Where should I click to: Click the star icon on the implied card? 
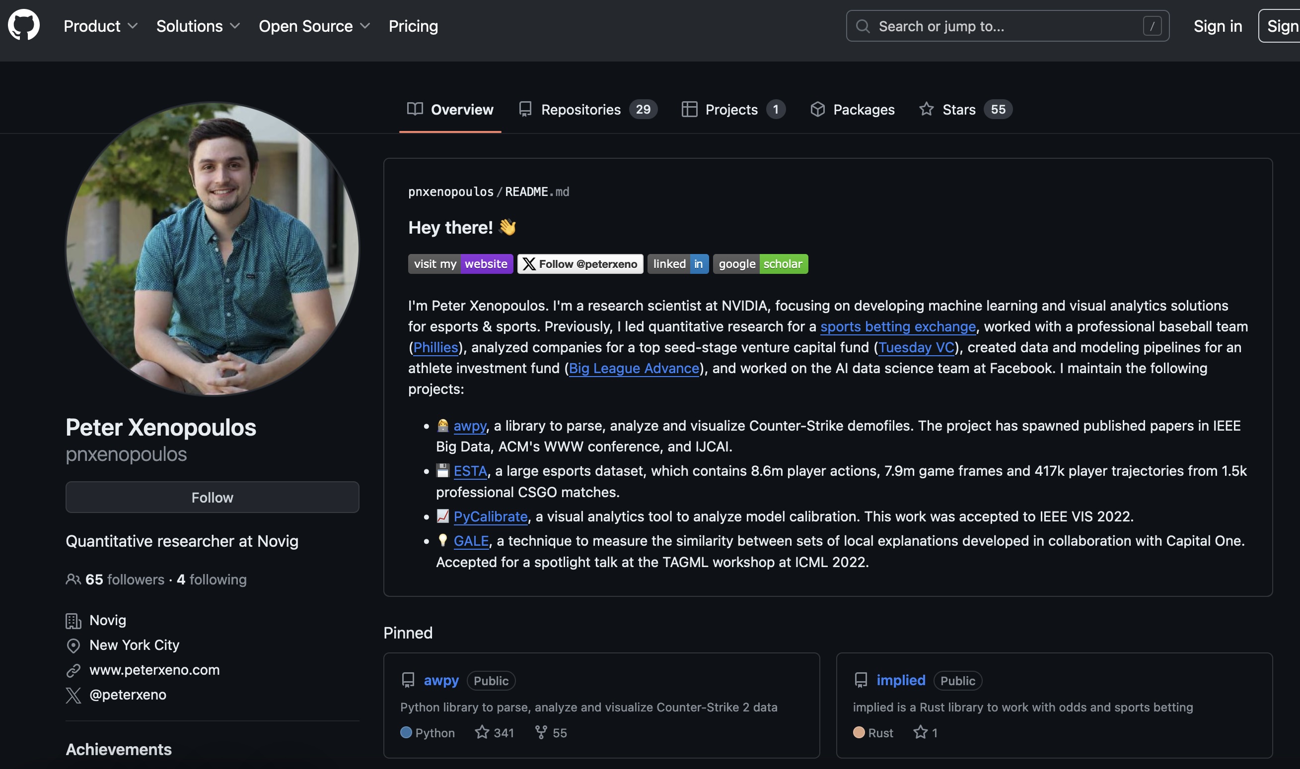921,732
